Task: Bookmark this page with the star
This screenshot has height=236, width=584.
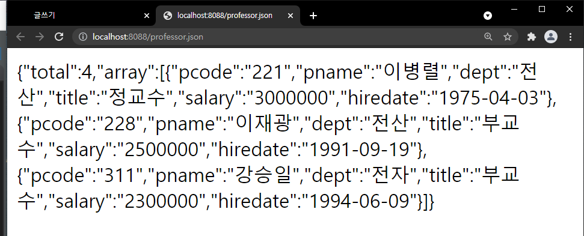Action: tap(507, 37)
